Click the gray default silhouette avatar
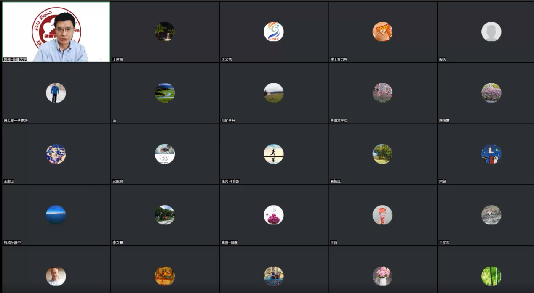Viewport: 534px width, 293px height. point(491,32)
